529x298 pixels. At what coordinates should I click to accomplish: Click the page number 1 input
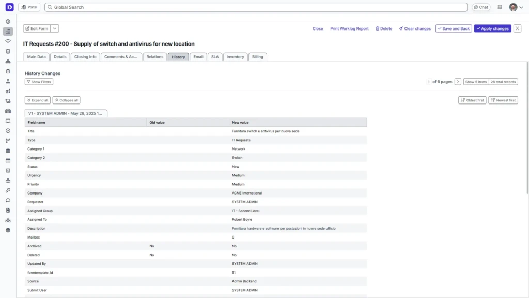point(429,82)
